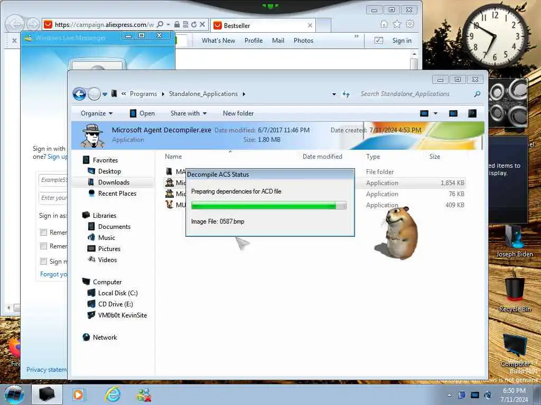Viewport: 541px width, 405px height.
Task: Open the Documents library
Action: click(114, 226)
